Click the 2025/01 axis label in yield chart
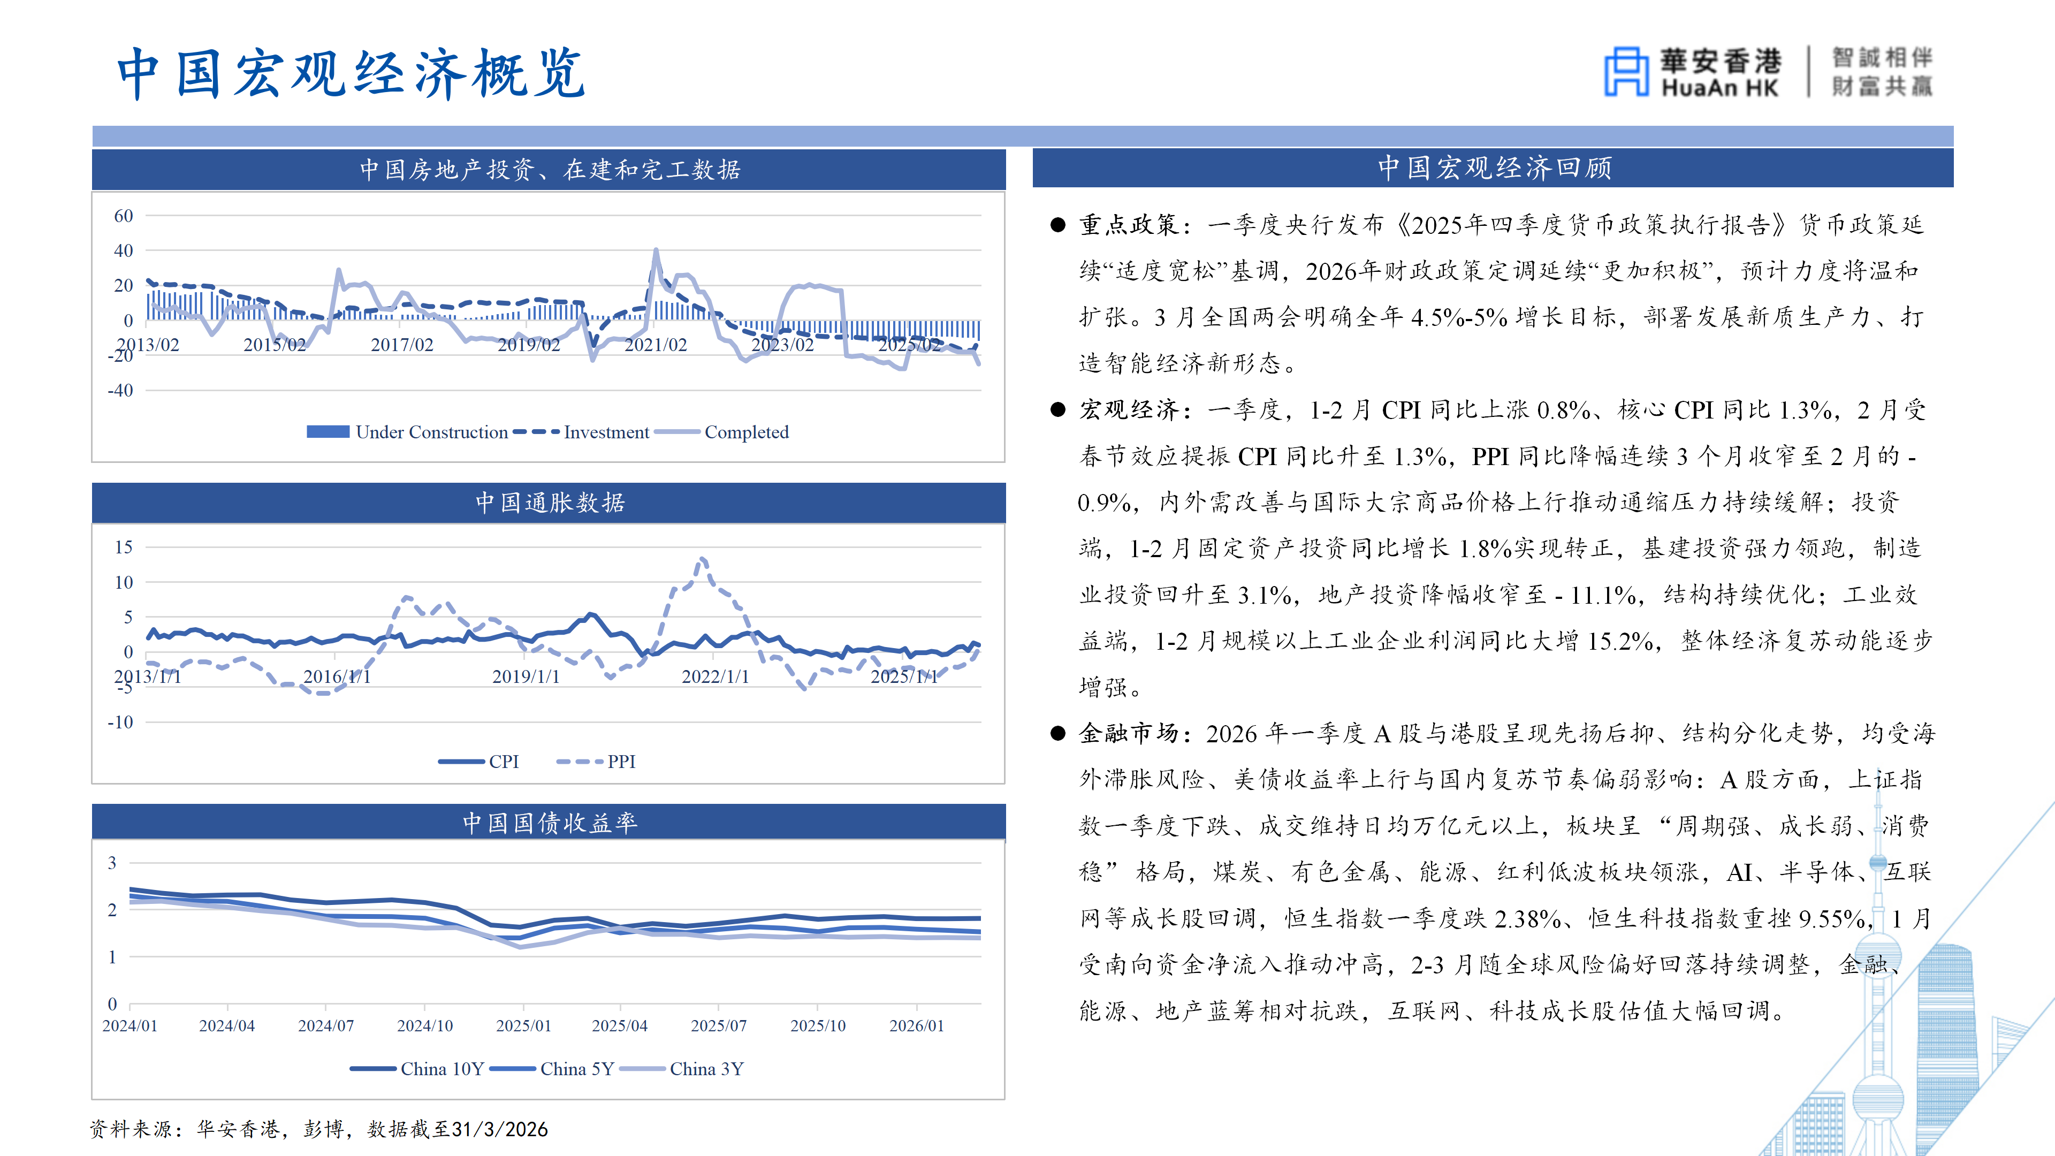2055x1156 pixels. pyautogui.click(x=523, y=1025)
